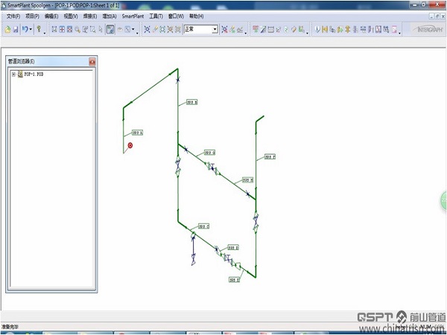Close the 管道浏览器 panel
The image size is (447, 335).
click(92, 62)
